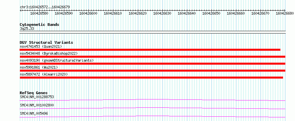Open variant nsv4093190 (gnomADStructuralVariants) label
The image size is (295, 121).
(57, 60)
